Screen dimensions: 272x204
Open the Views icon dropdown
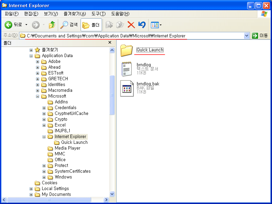pos(156,25)
